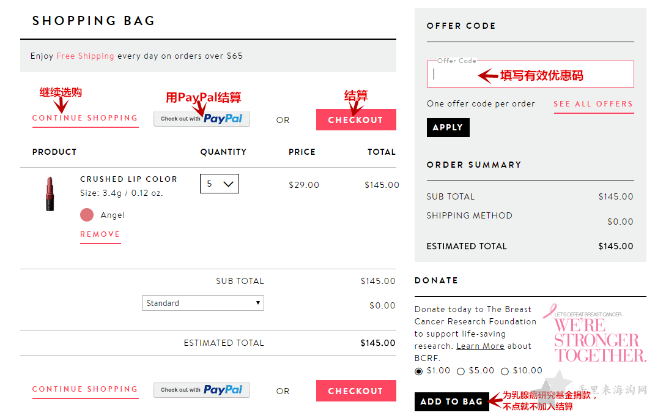Click the top Check out with PayPal button
The height and width of the screenshot is (418, 655).
202,119
